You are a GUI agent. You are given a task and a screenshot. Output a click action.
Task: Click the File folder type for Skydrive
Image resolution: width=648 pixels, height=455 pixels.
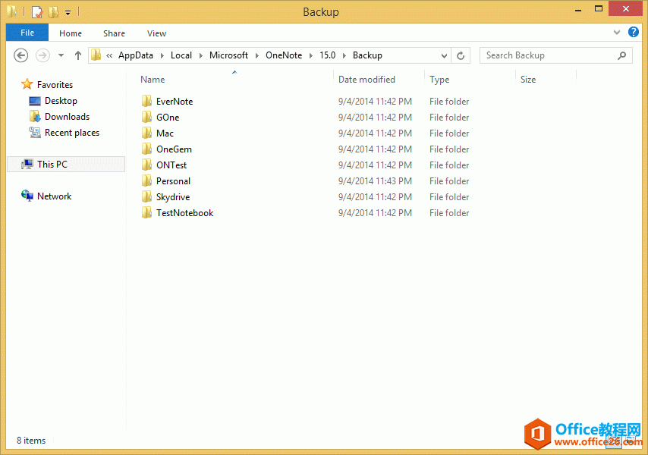pyautogui.click(x=448, y=197)
